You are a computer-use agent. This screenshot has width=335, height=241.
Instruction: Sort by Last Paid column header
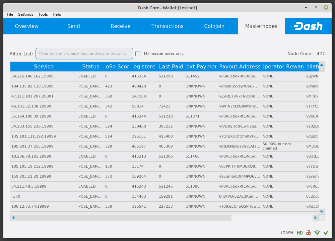coord(171,67)
